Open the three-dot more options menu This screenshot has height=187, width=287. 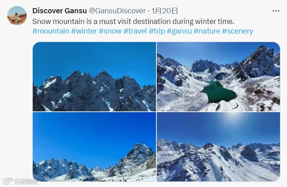click(276, 11)
